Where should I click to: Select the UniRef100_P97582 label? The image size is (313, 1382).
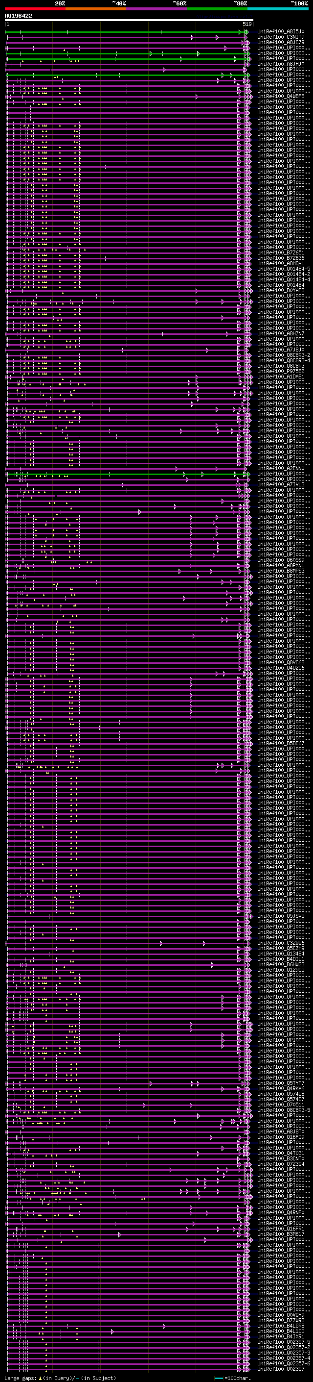pyautogui.click(x=281, y=371)
